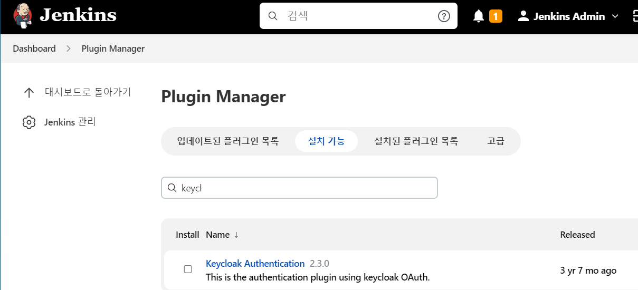Image resolution: width=638 pixels, height=290 pixels.
Task: Select the 설치 가능 tab
Action: coord(326,141)
